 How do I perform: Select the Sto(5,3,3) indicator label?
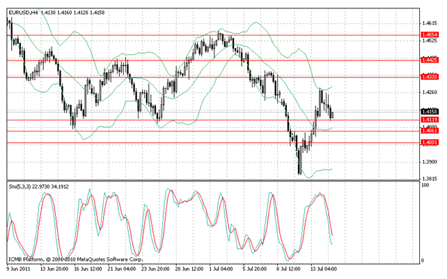point(22,186)
